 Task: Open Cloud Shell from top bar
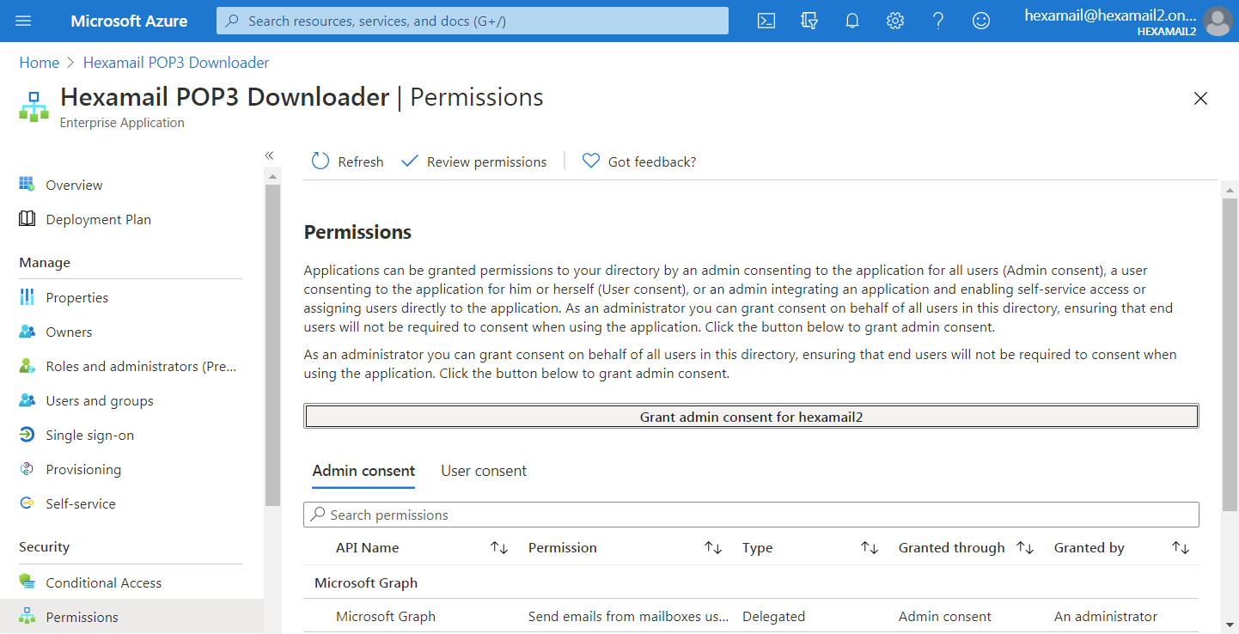766,21
